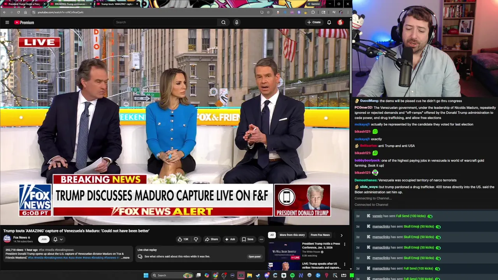Go back in the browser
Viewport: 498px width, 280px height.
click(x=4, y=12)
